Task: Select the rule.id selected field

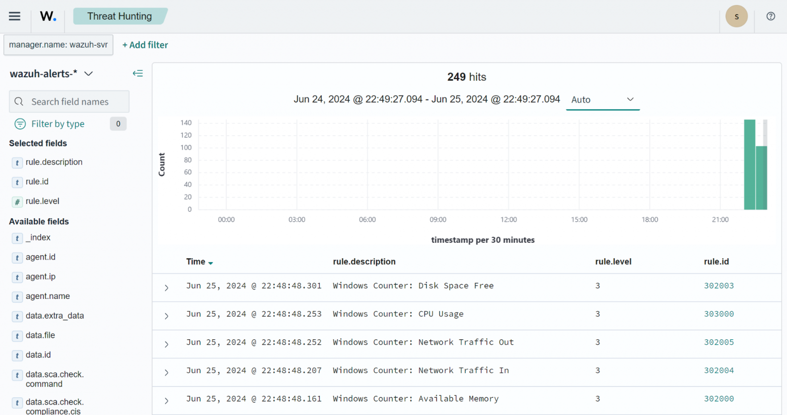Action: point(37,182)
